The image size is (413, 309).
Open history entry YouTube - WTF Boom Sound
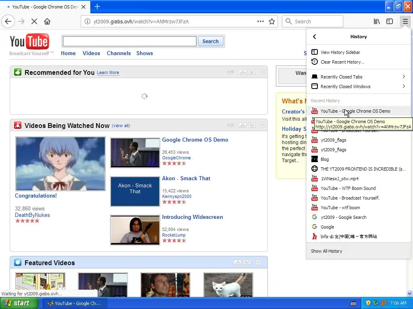[x=359, y=188]
